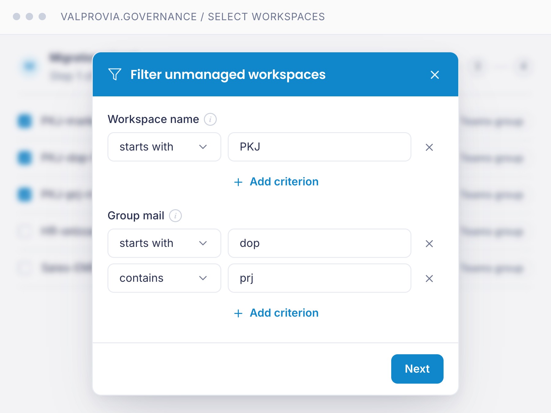
Task: Remove the prj group mail criterion
Action: 429,278
